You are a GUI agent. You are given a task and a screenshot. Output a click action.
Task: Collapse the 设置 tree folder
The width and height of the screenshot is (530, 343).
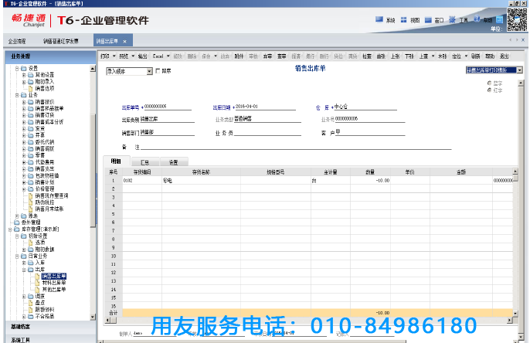click(17, 68)
